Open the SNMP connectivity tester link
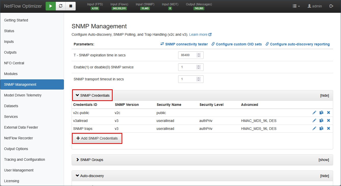This screenshot has height=186, width=341. [x=184, y=44]
